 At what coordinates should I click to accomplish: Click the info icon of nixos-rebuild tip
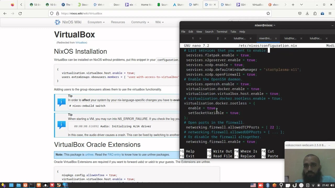pyautogui.click(x=62, y=102)
